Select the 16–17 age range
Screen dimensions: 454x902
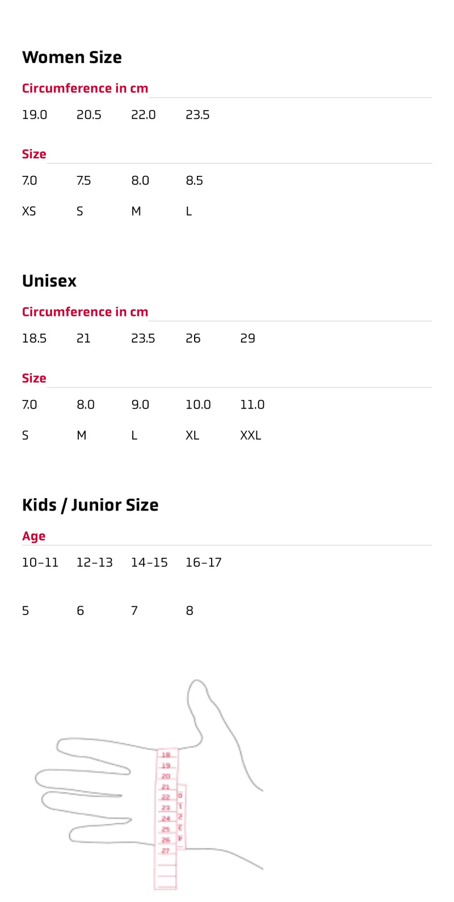[204, 562]
